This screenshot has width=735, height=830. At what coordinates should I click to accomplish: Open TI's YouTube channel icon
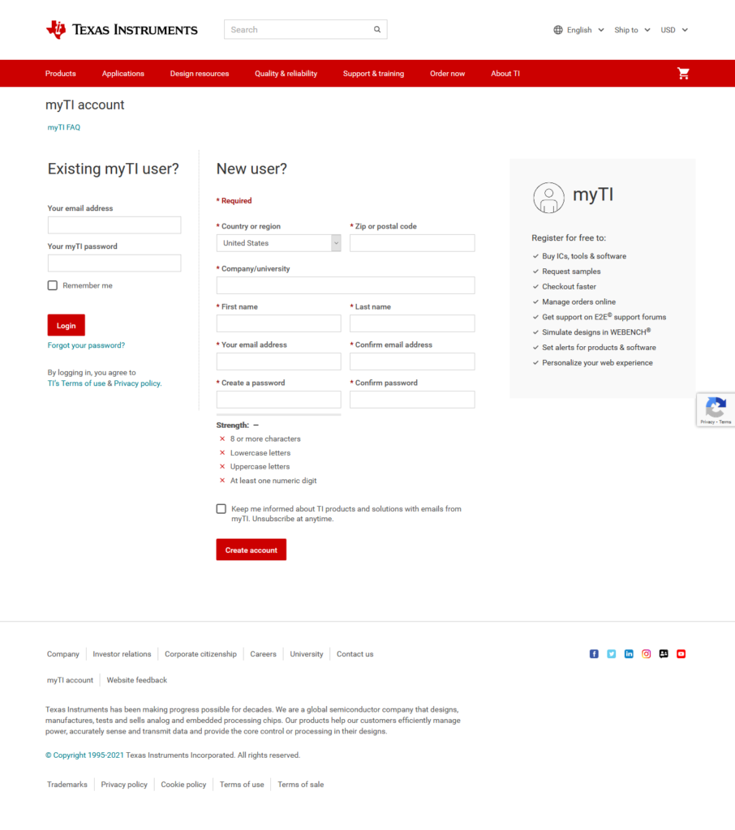681,654
